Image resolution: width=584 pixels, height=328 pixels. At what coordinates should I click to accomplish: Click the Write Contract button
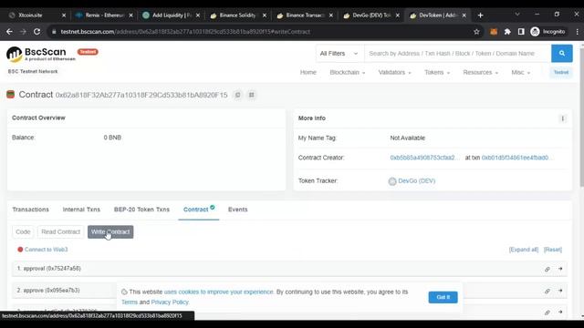point(110,232)
